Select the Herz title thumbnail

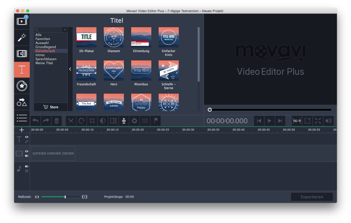114,70
